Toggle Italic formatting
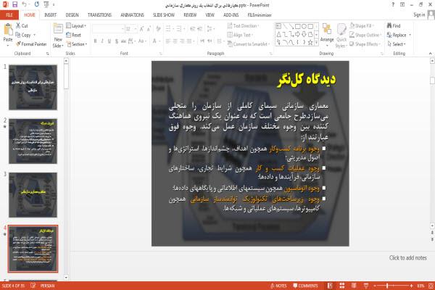This screenshot has width=435, height=290. pos(102,41)
